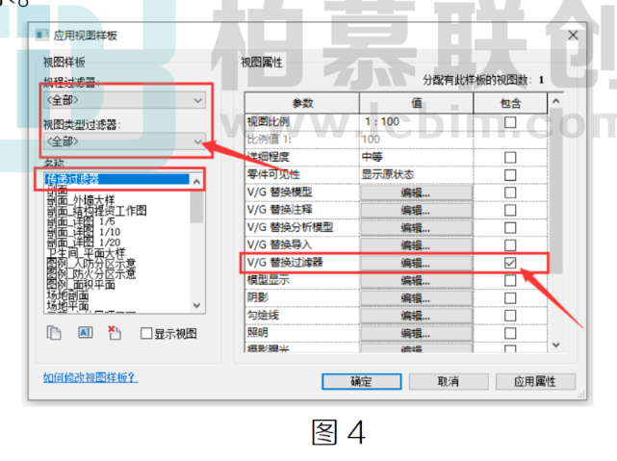
Task: Click the delete view template icon
Action: tap(115, 333)
